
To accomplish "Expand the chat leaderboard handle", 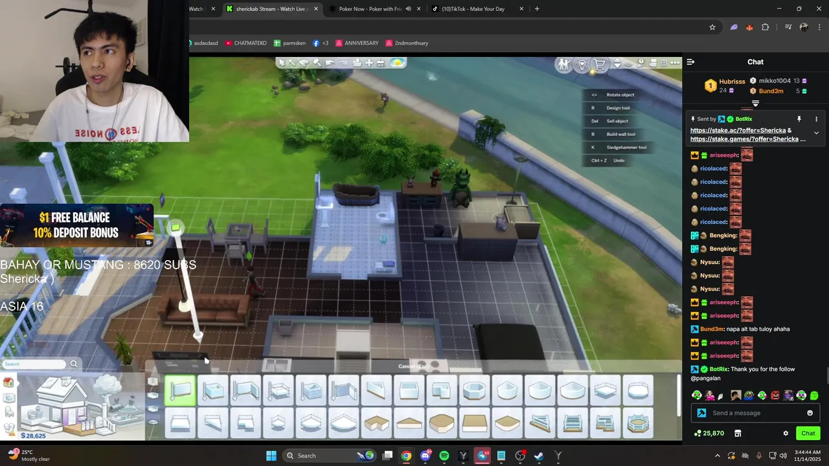I will pos(755,104).
